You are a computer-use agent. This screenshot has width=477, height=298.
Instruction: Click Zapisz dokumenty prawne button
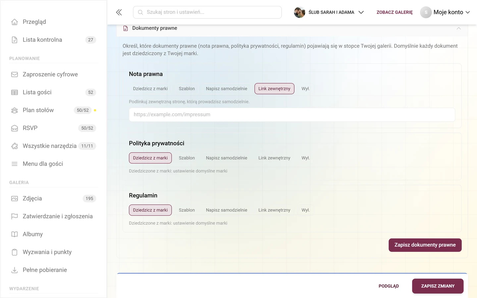pos(425,245)
